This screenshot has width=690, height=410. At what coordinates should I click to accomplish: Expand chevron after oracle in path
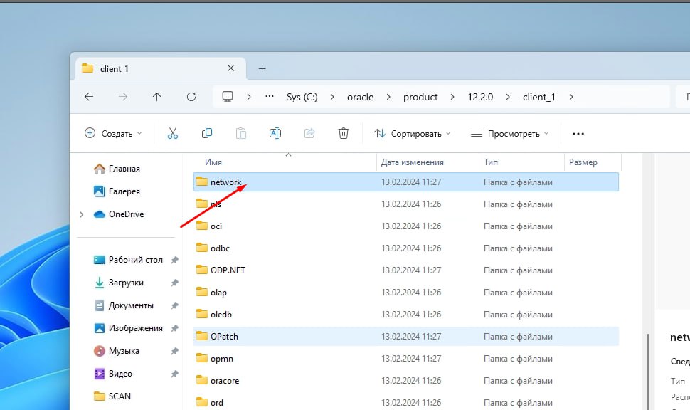[388, 97]
